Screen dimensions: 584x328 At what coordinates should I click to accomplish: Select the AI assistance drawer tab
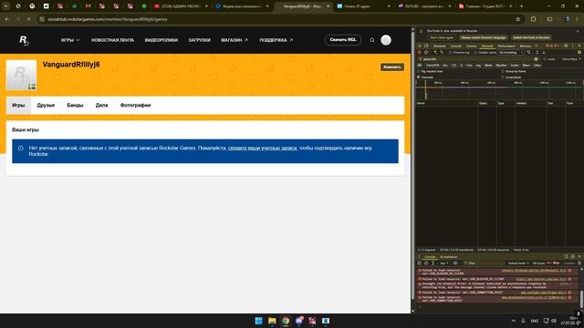click(448, 257)
